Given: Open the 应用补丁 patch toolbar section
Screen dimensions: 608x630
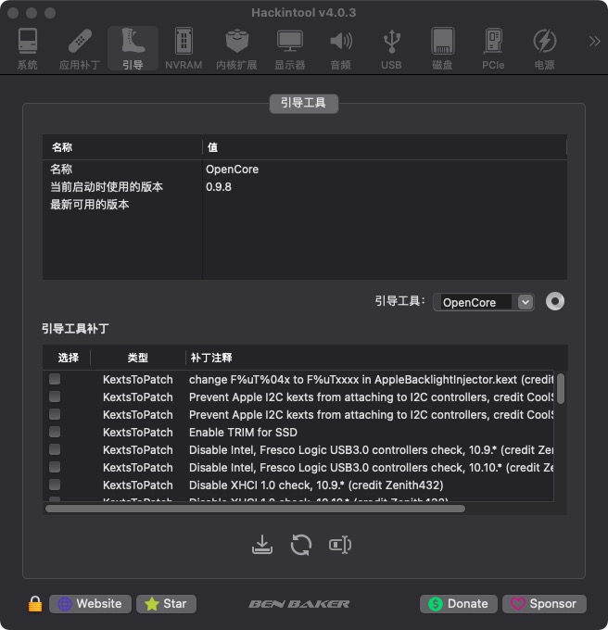Looking at the screenshot, I should coord(80,48).
